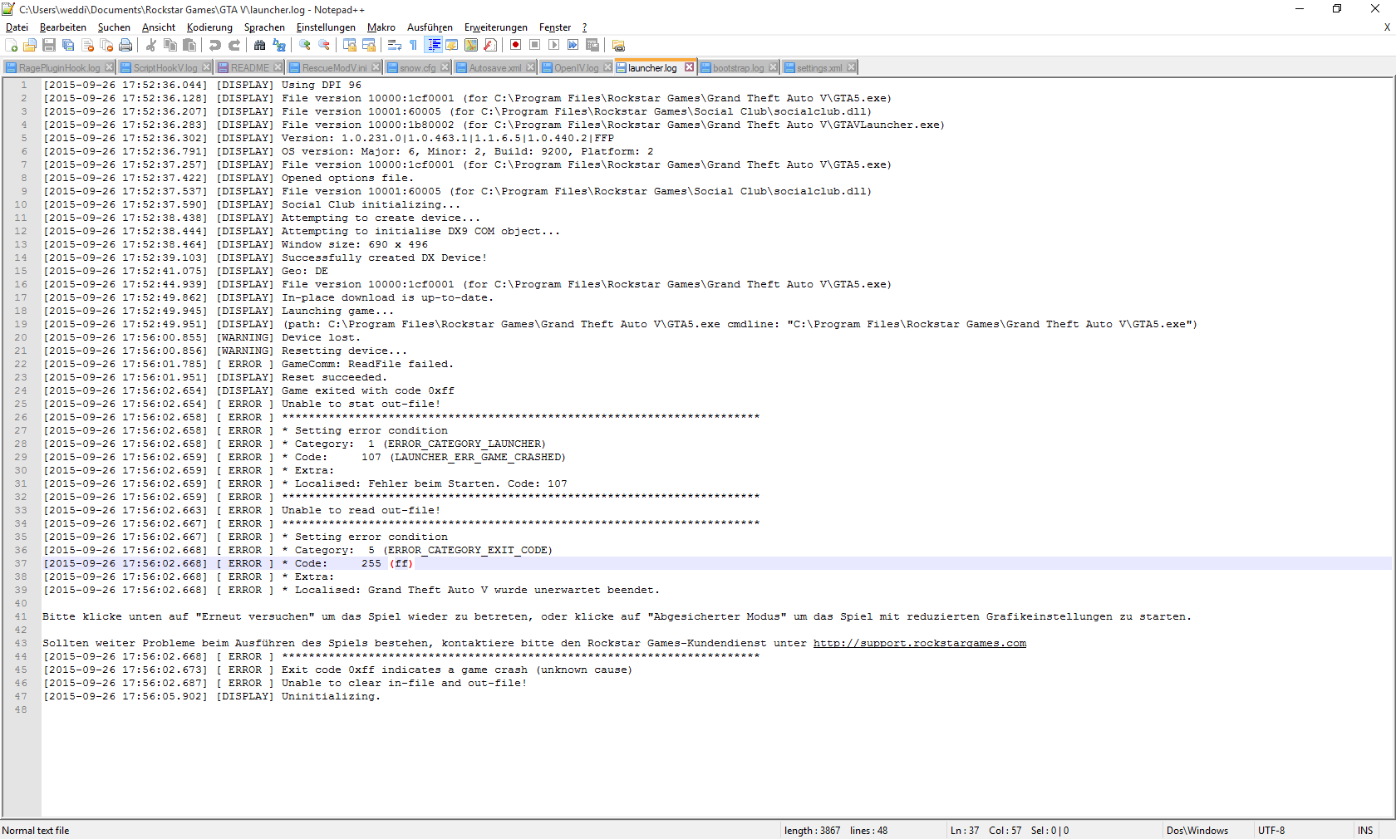Toggle word wrap in the toolbar
Image resolution: width=1396 pixels, height=839 pixels.
pos(395,46)
